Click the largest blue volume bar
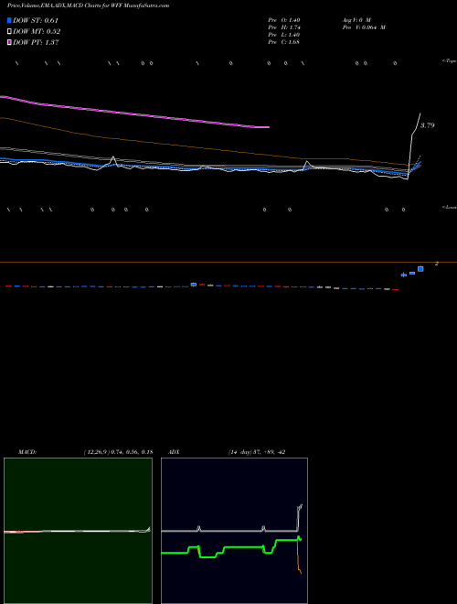Image resolution: width=457 pixels, height=604 pixels. [x=420, y=269]
